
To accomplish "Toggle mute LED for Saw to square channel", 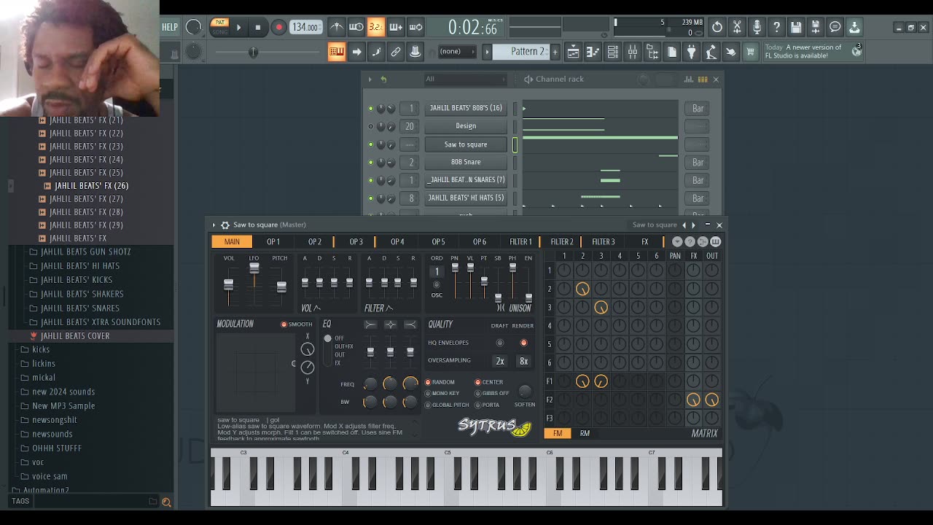I will pos(370,144).
